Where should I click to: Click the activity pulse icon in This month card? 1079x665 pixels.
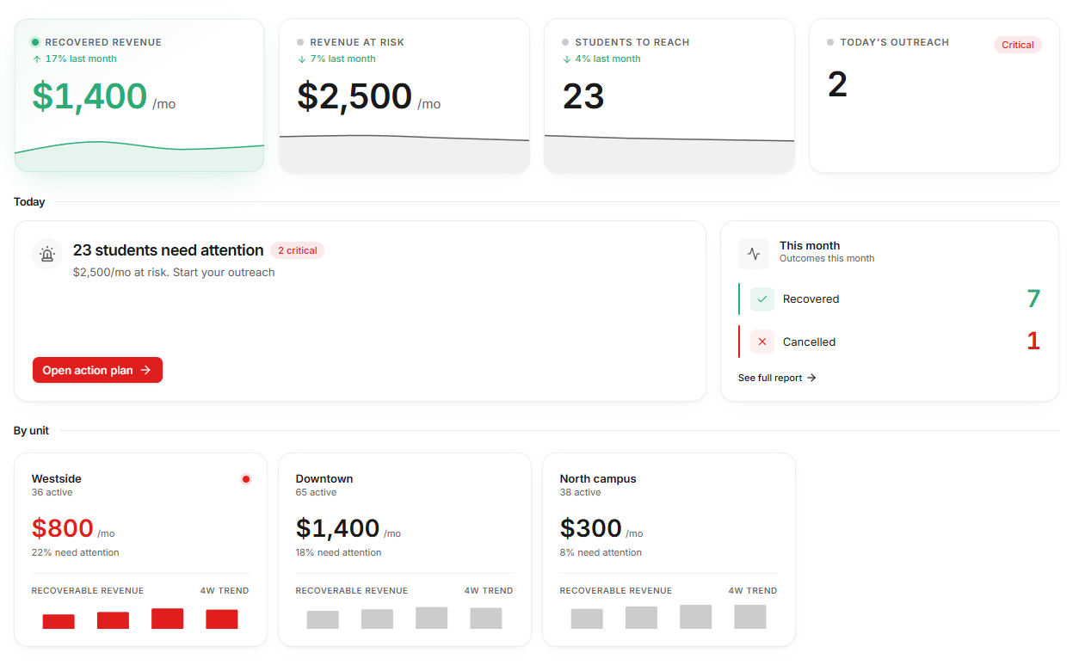(754, 254)
